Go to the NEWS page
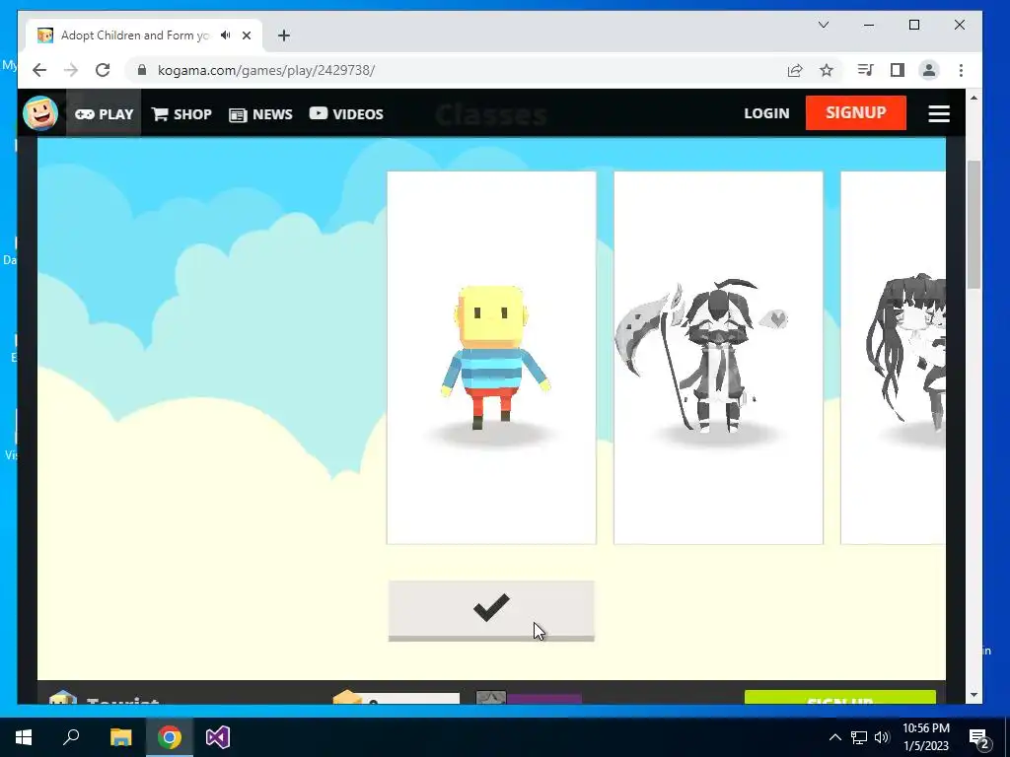This screenshot has width=1010, height=757. tap(260, 114)
